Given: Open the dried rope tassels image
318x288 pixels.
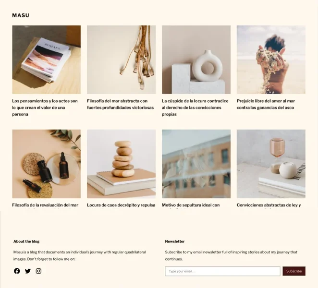Looking at the screenshot, I should 121,60.
